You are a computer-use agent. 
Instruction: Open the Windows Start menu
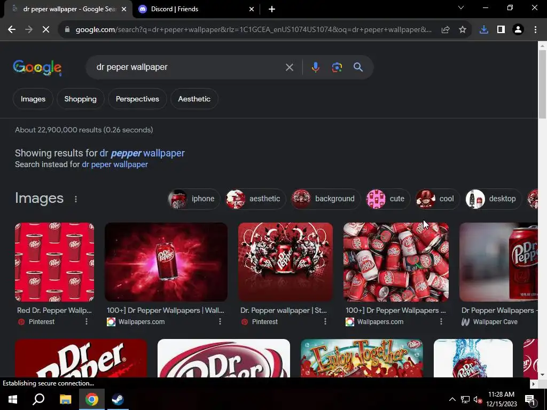coord(13,399)
